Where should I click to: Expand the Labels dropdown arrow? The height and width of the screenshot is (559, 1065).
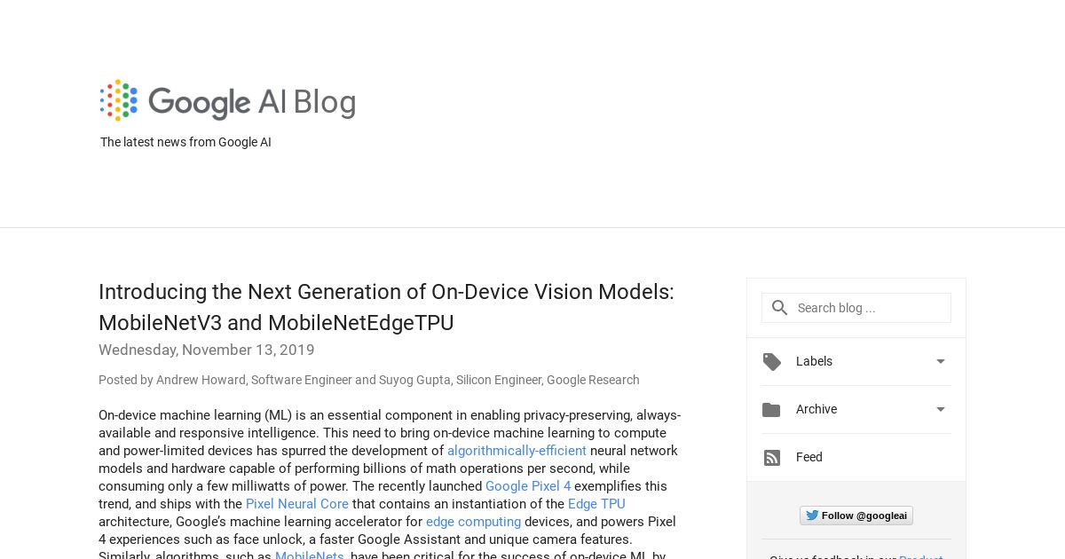tap(941, 361)
